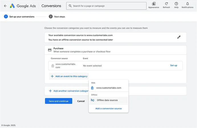Go to step 1 Set up your conversions
This screenshot has height=128, width=197.
click(x=19, y=17)
